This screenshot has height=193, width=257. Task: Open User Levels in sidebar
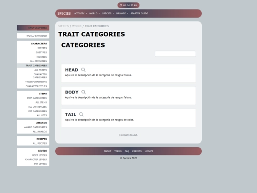pyautogui.click(x=40, y=155)
